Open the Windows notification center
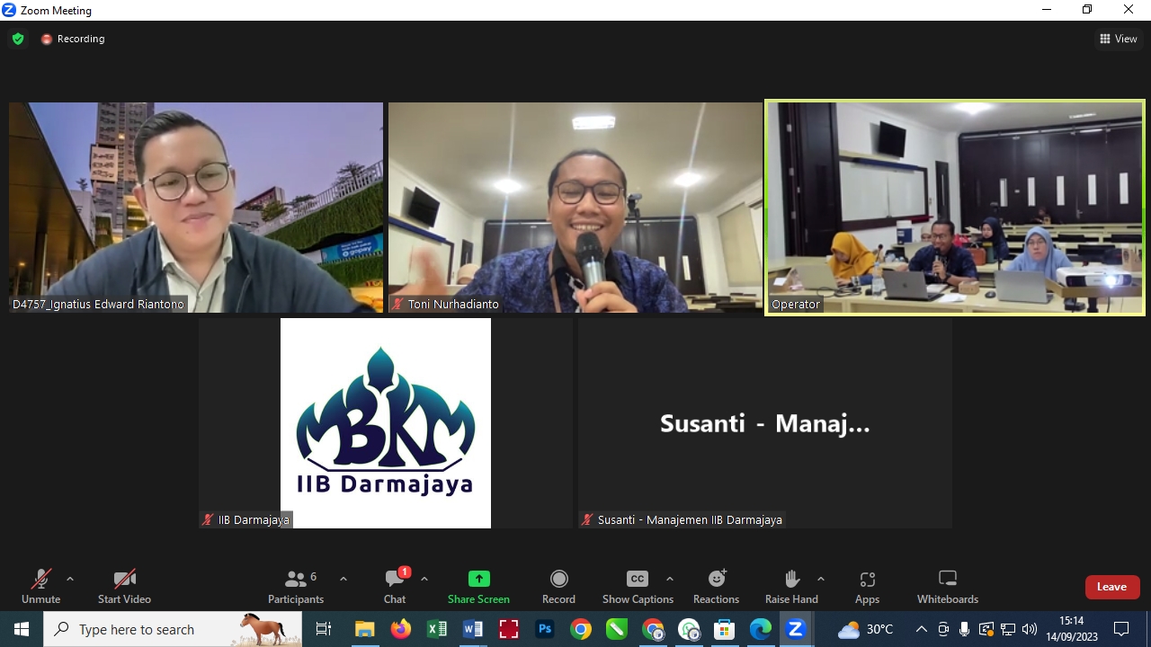 1121,629
